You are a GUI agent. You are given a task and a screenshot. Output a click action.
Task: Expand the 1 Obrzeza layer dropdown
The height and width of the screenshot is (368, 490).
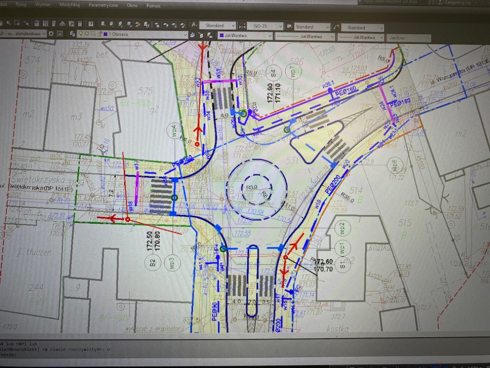[x=185, y=35]
